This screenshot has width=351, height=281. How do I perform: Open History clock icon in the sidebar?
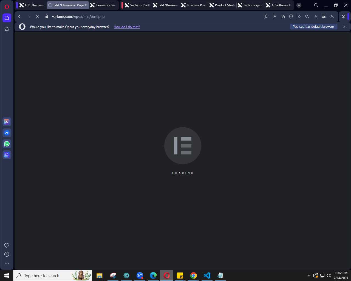point(7,254)
